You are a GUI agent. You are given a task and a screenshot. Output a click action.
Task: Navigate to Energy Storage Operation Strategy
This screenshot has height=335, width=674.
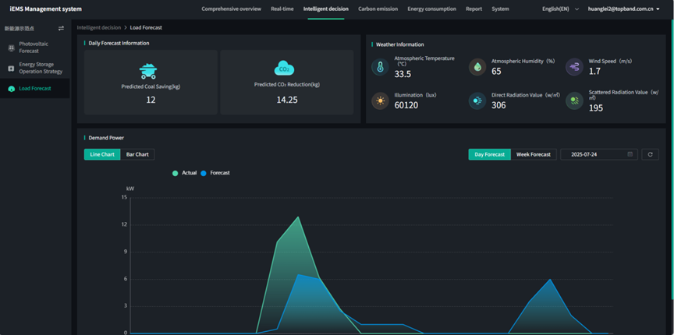click(x=40, y=68)
